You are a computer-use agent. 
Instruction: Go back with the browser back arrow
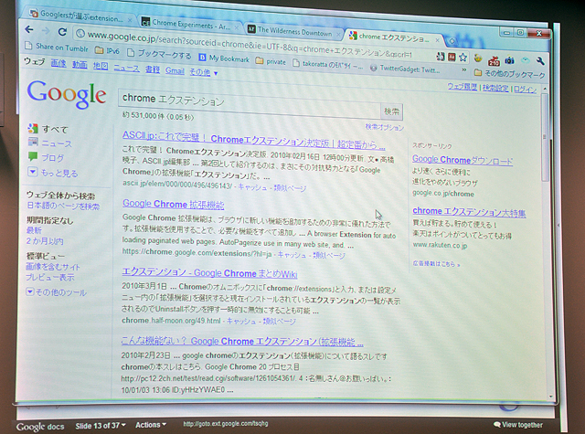(29, 30)
